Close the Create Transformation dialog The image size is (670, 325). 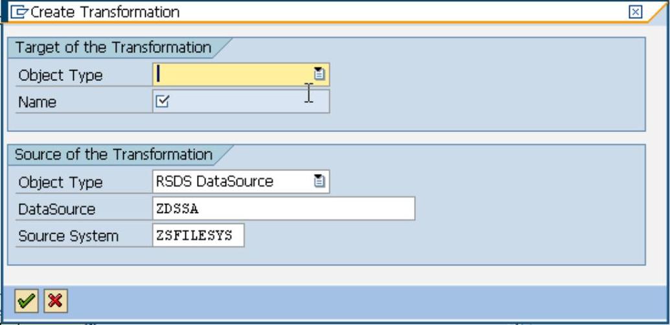pyautogui.click(x=636, y=12)
